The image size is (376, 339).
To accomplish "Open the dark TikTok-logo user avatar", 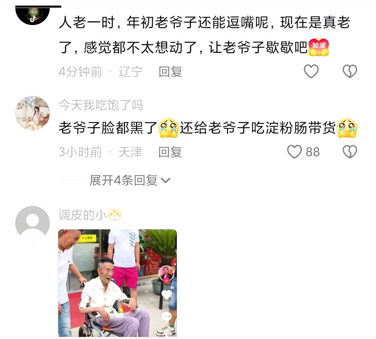I will [33, 15].
